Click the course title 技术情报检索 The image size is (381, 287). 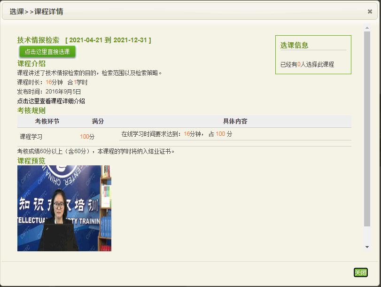click(39, 40)
